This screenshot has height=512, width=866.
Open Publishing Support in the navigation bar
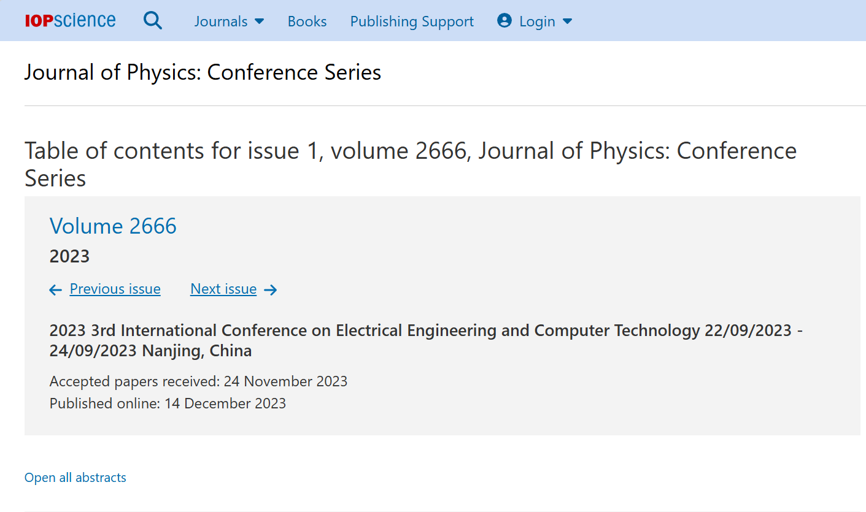coord(412,21)
